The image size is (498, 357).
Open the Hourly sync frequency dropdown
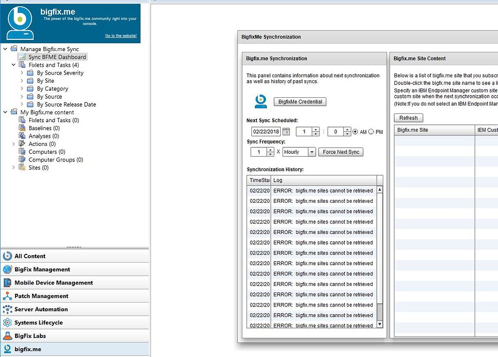click(x=312, y=152)
